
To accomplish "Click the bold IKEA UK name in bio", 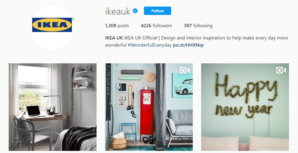I will tap(114, 38).
